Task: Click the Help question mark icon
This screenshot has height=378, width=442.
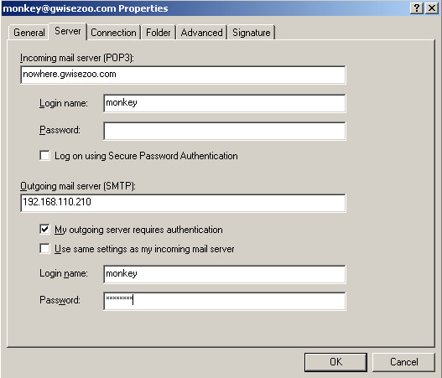Action: (417, 8)
